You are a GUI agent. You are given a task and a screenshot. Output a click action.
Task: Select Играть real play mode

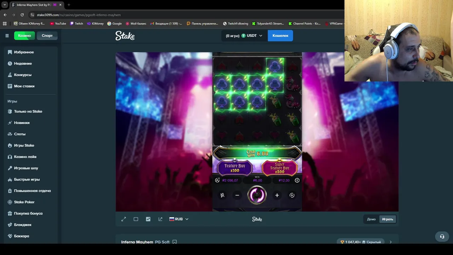[388, 219]
